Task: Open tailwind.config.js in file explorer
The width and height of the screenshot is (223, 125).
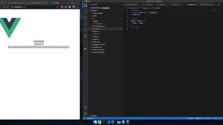Action: 98,52
